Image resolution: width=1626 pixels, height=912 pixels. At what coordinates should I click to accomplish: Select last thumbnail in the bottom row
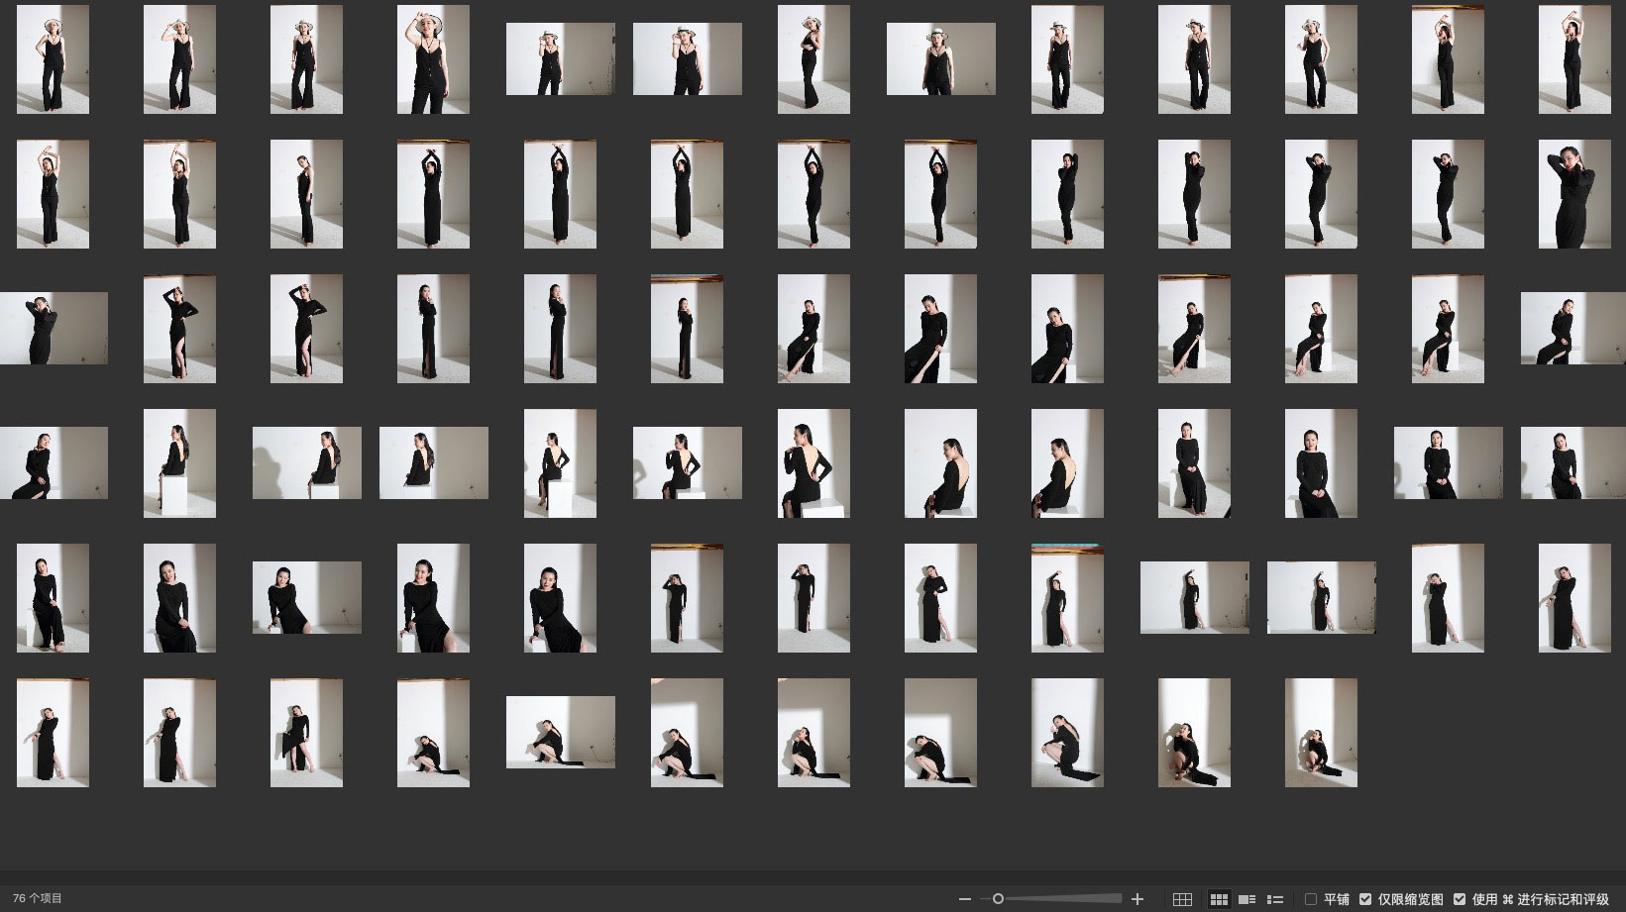1321,733
